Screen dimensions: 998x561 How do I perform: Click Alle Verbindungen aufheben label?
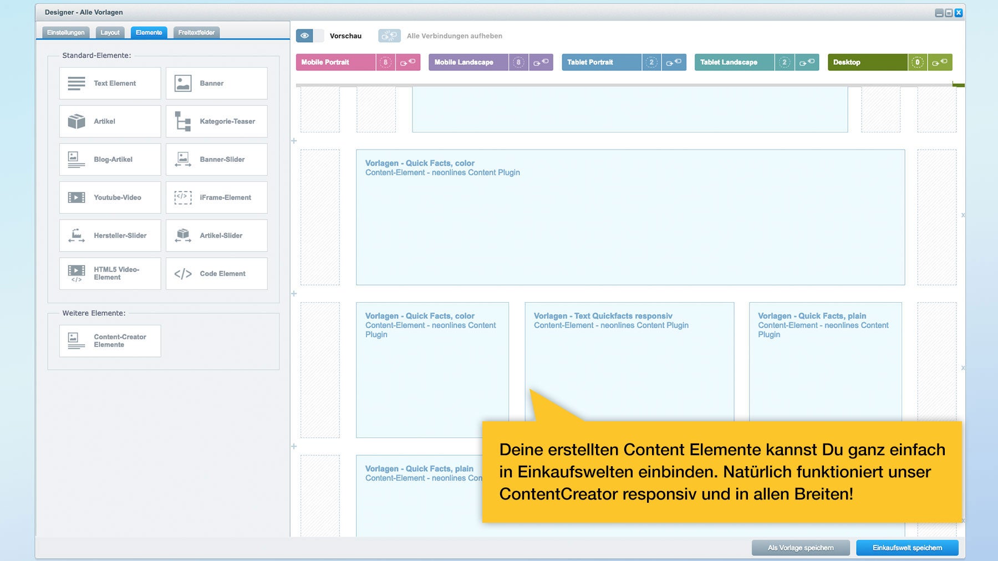point(455,36)
